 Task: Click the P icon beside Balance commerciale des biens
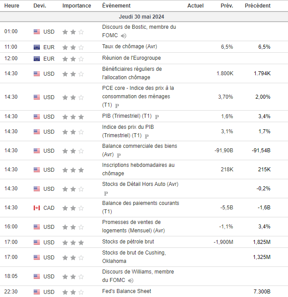(x=119, y=155)
